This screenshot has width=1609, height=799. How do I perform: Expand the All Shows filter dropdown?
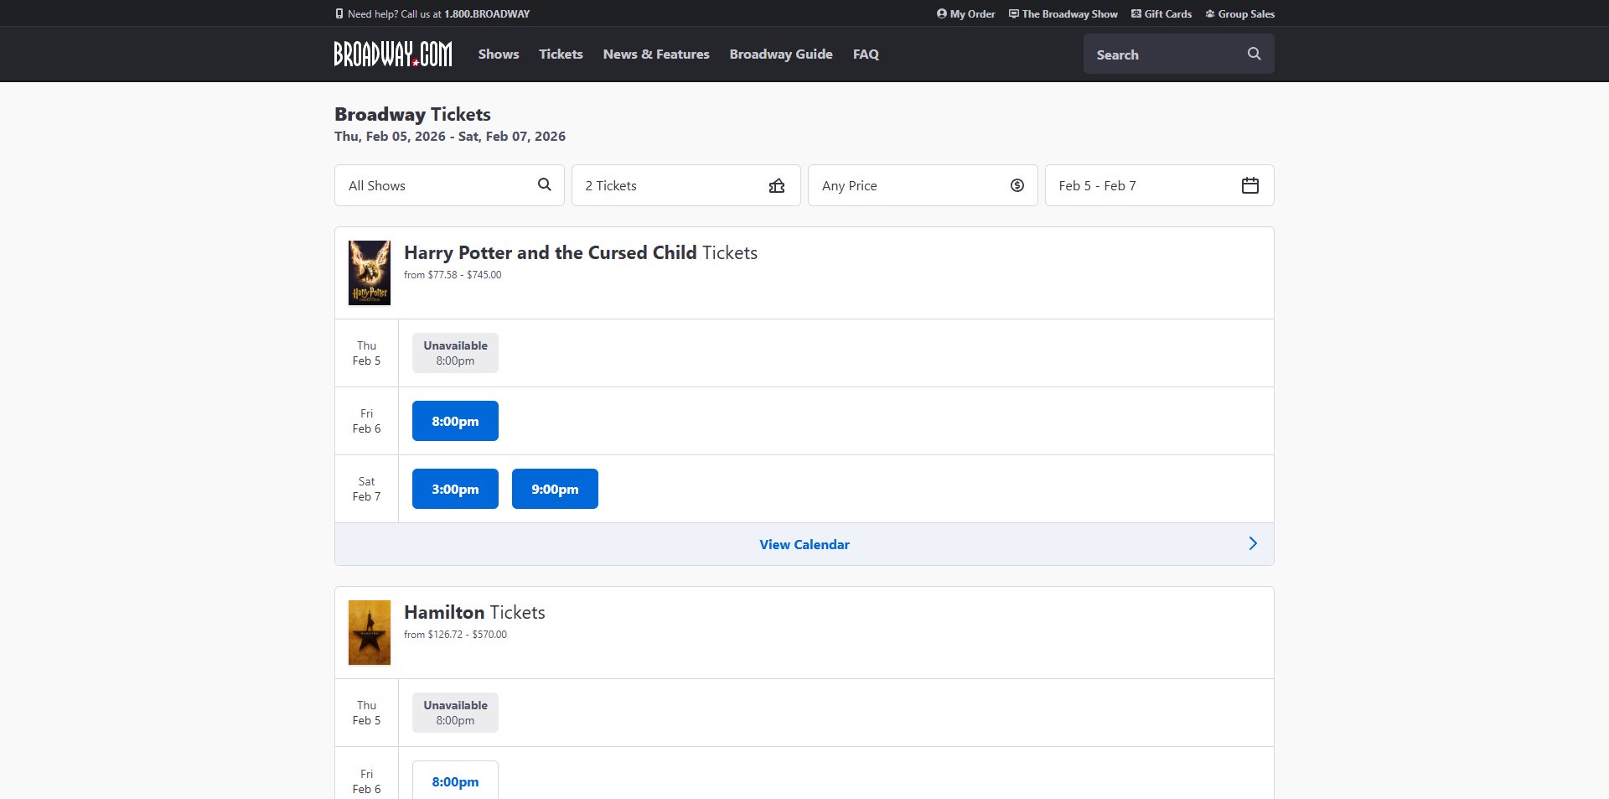[436, 185]
